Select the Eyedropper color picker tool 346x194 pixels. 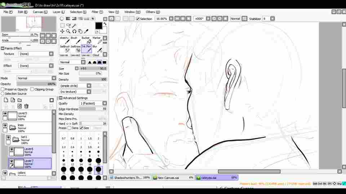point(86,31)
